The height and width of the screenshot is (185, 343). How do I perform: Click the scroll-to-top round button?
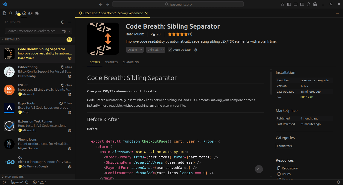259,169
